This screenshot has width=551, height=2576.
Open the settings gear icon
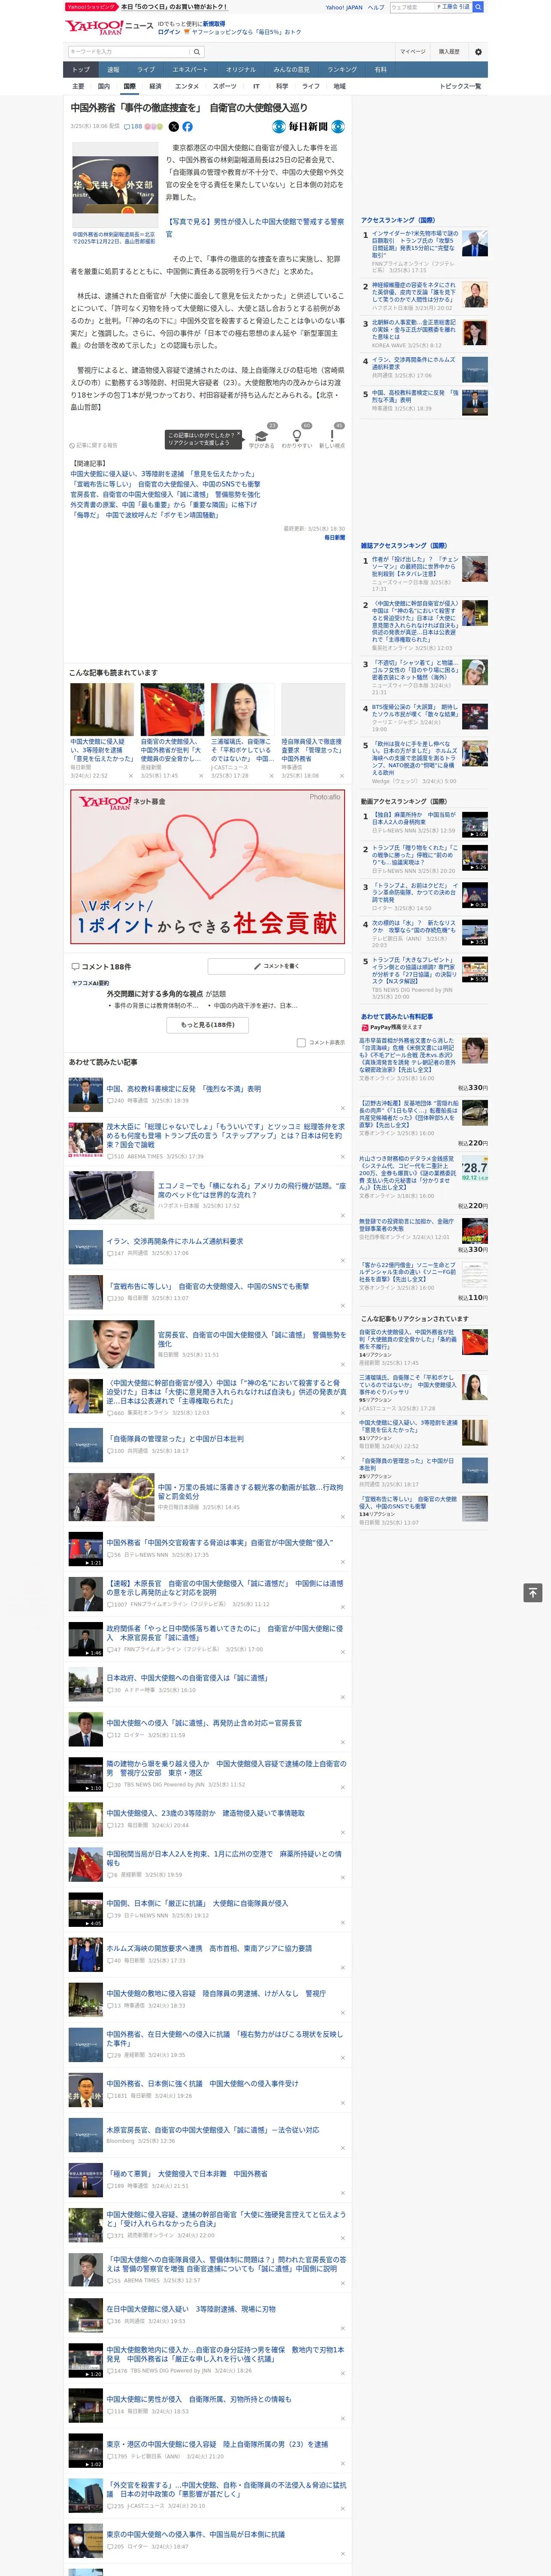click(478, 52)
